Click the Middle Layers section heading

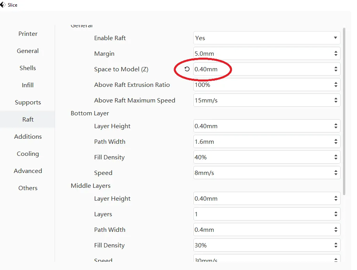[90, 185]
